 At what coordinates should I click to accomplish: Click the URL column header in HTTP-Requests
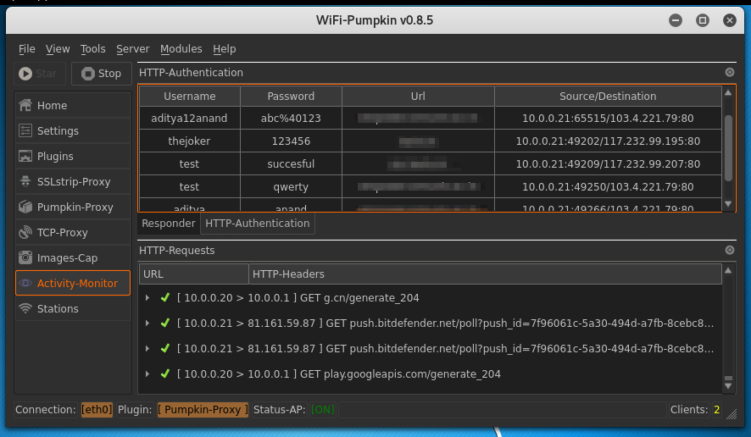[x=194, y=274]
